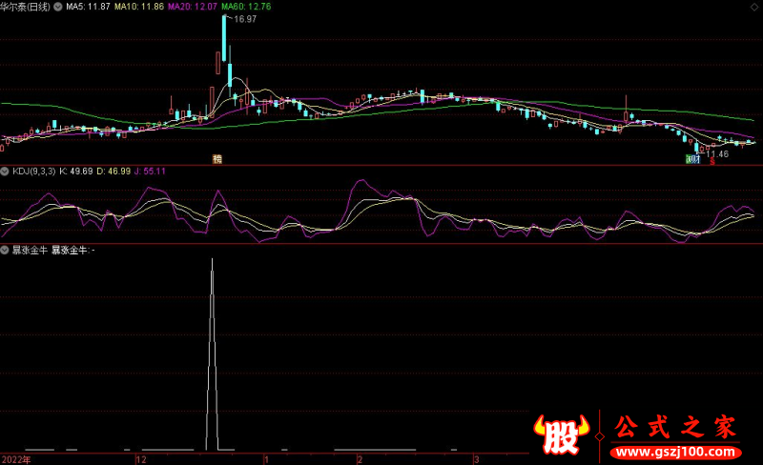Select the green MA60 indicator label
Viewport: 763px width, 465px height.
coord(246,7)
